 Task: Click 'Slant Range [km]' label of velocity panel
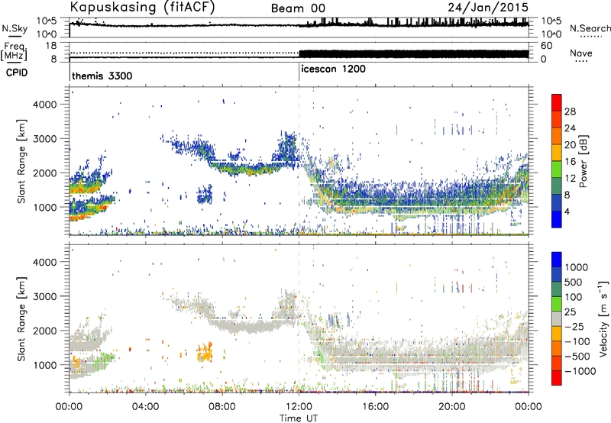pos(21,318)
